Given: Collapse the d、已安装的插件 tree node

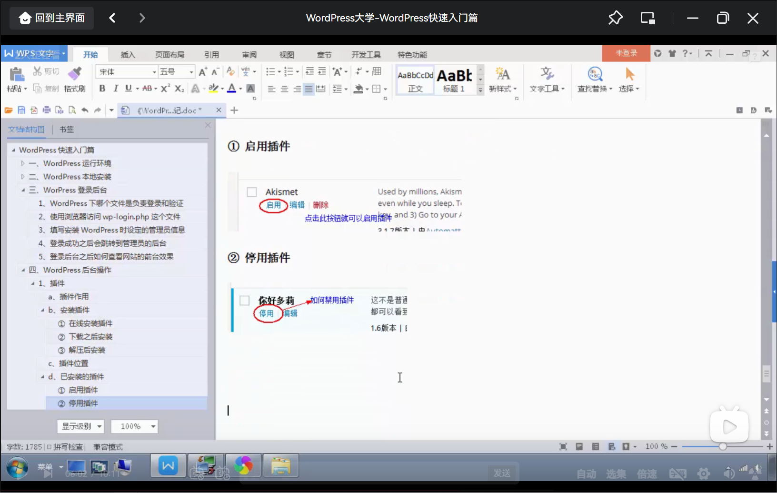Looking at the screenshot, I should coord(42,377).
